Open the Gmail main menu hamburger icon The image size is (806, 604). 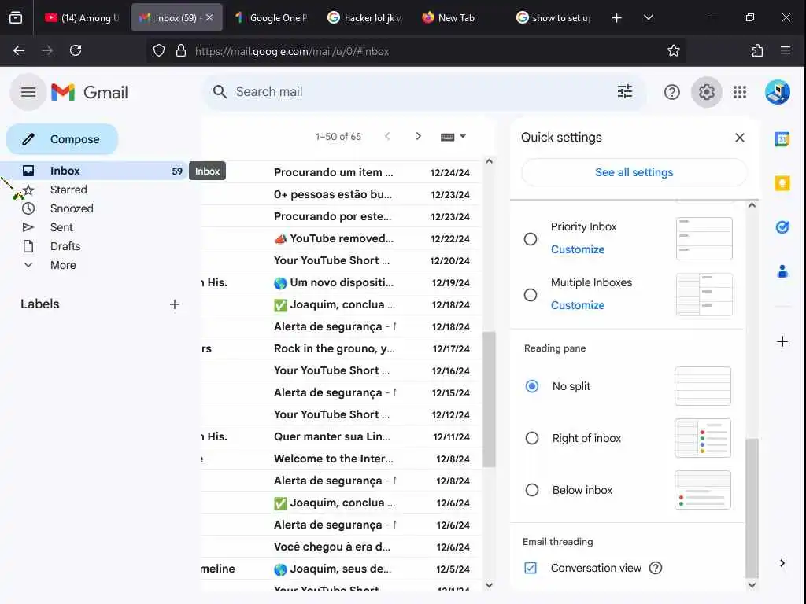tap(28, 92)
